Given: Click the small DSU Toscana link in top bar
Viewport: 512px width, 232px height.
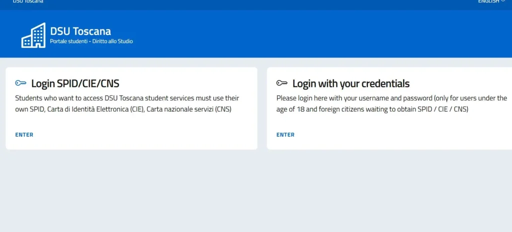Looking at the screenshot, I should [28, 1].
